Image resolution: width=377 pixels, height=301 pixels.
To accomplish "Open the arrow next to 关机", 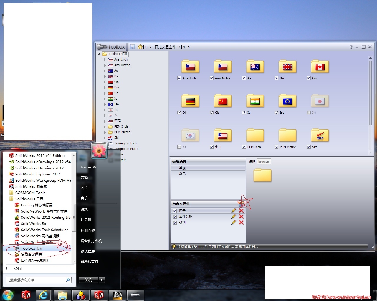I will click(102, 280).
